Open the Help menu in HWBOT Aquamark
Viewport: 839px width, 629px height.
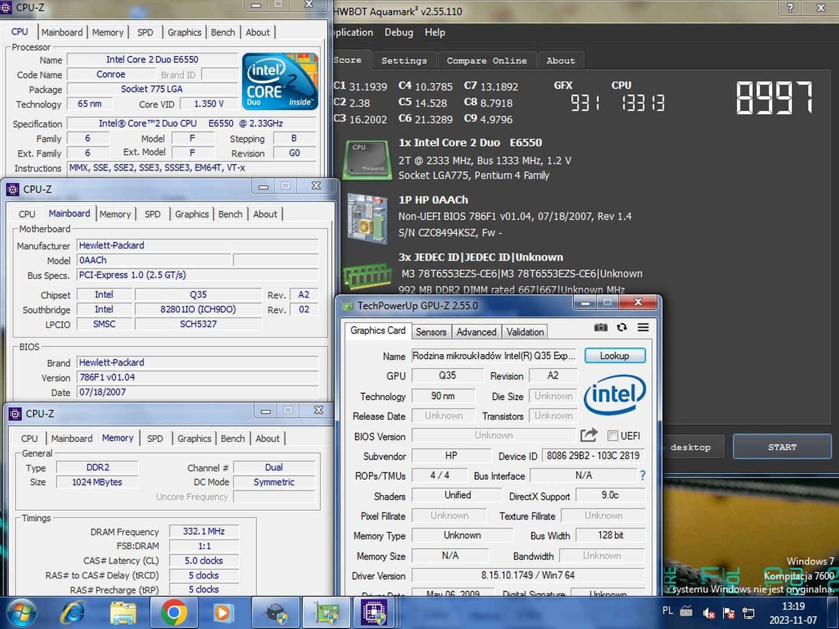[435, 33]
